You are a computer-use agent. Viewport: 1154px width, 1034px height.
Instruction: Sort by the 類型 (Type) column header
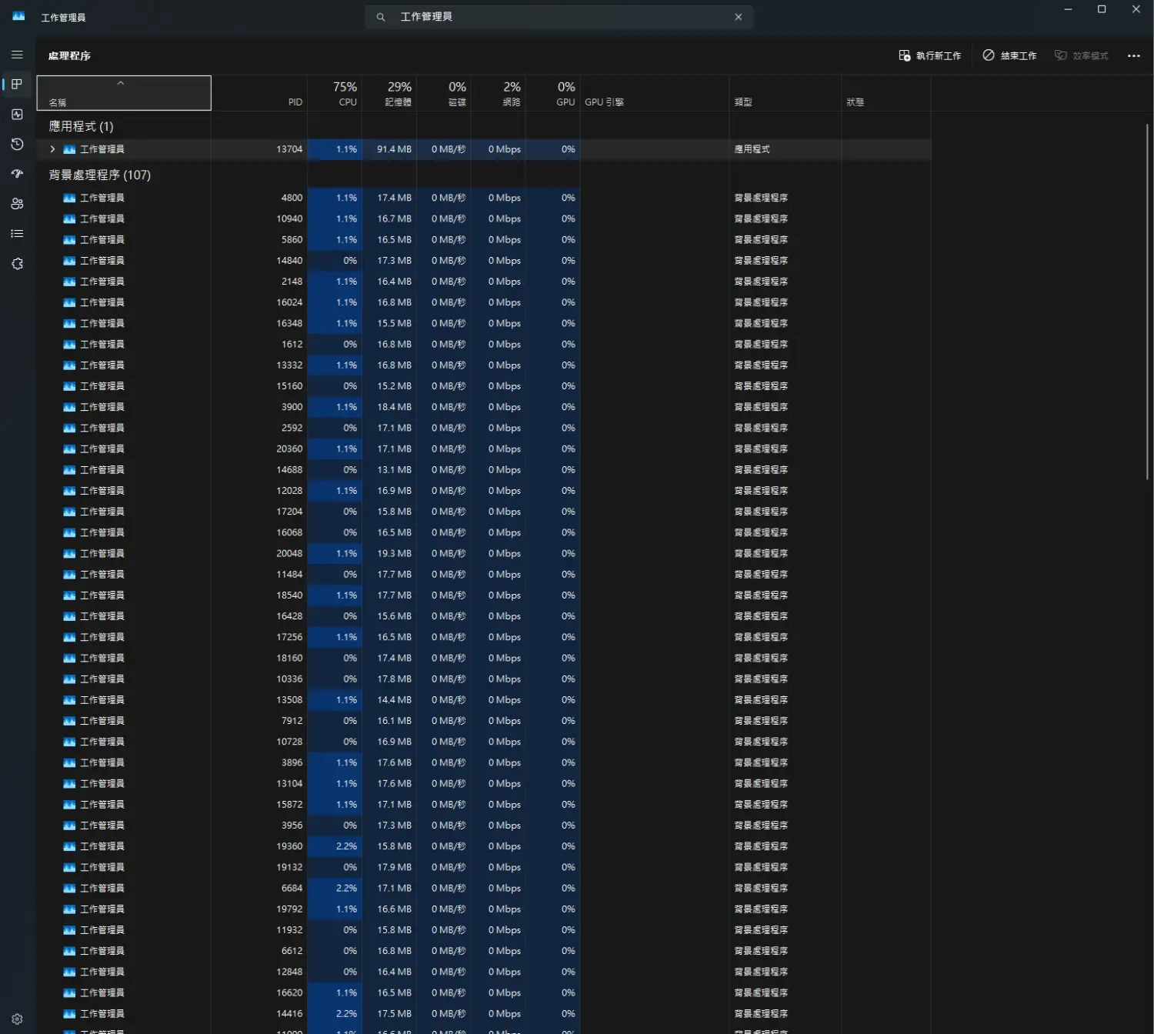click(x=785, y=93)
